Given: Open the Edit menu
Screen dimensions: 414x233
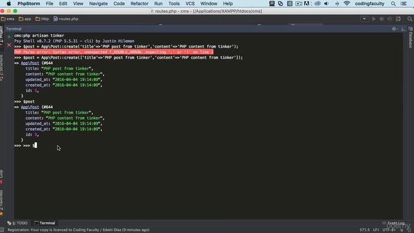Looking at the screenshot, I should click(63, 3).
